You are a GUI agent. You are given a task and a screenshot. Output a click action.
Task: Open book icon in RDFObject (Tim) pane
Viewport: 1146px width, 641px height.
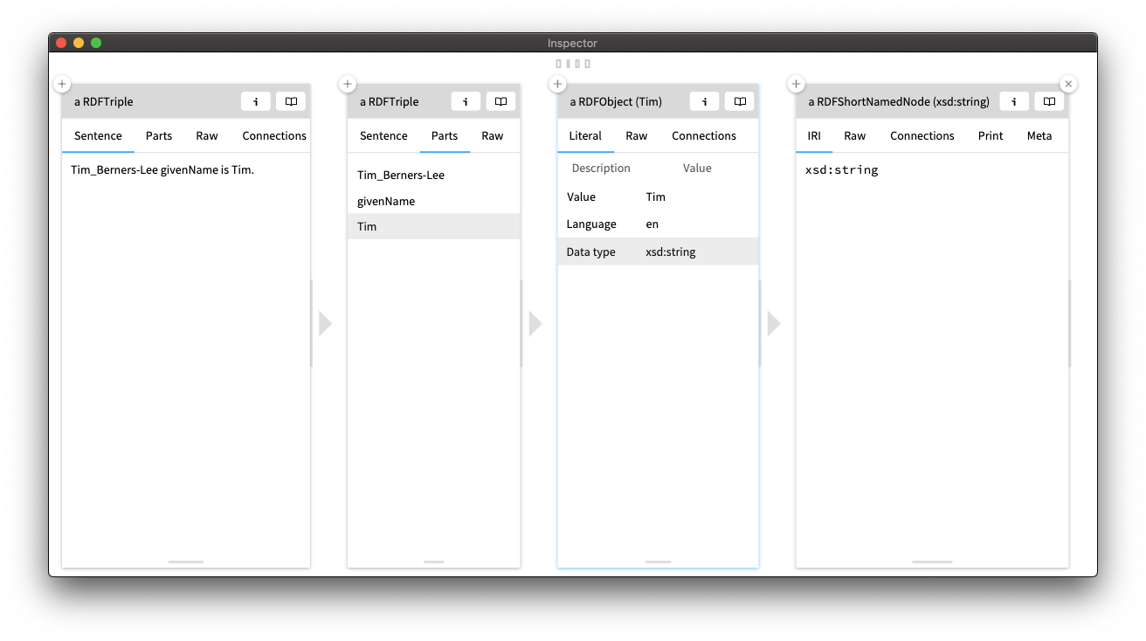pos(739,101)
